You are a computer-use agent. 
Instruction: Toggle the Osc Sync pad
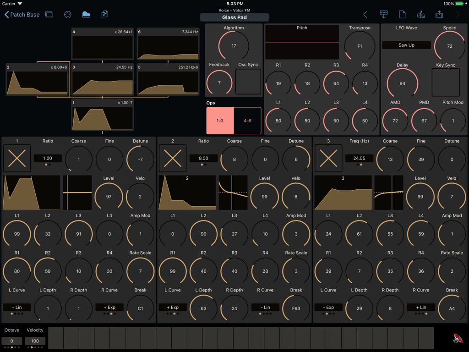pos(248,82)
